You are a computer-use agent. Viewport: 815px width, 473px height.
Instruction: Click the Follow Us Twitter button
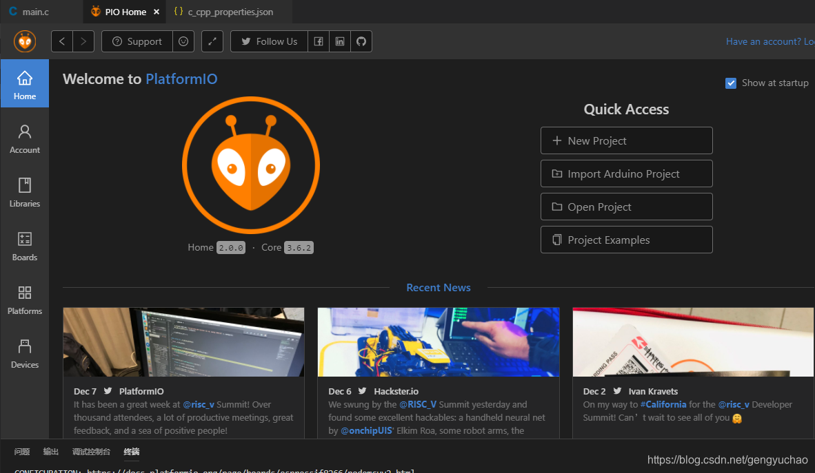pyautogui.click(x=269, y=41)
